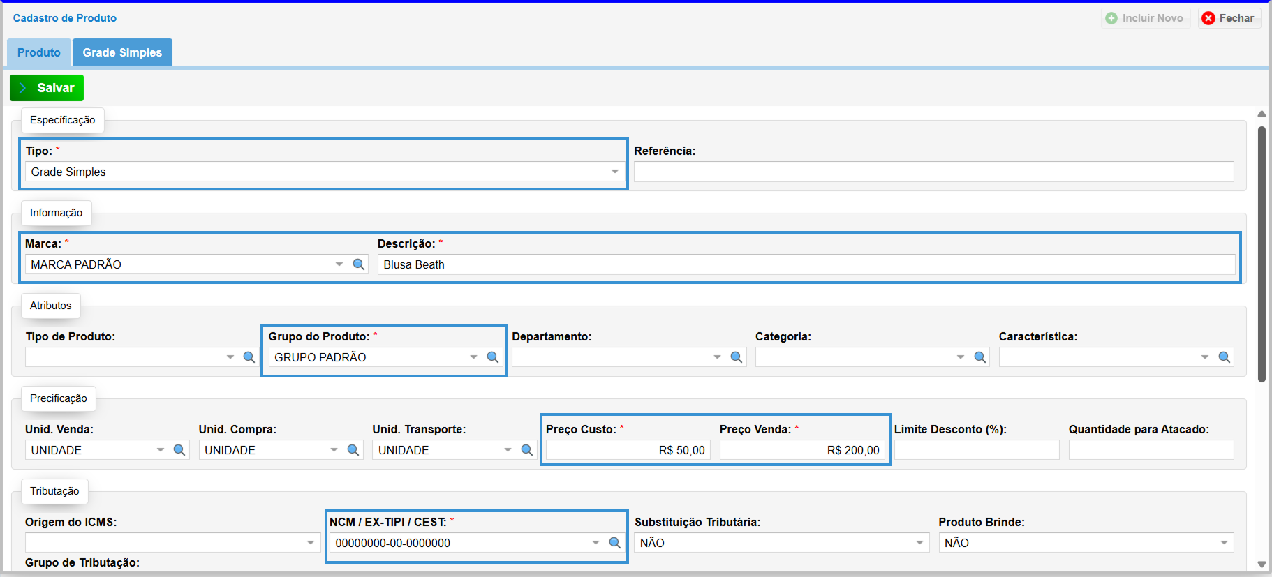Open the Substituição Tributária dropdown
The width and height of the screenshot is (1272, 577).
919,543
